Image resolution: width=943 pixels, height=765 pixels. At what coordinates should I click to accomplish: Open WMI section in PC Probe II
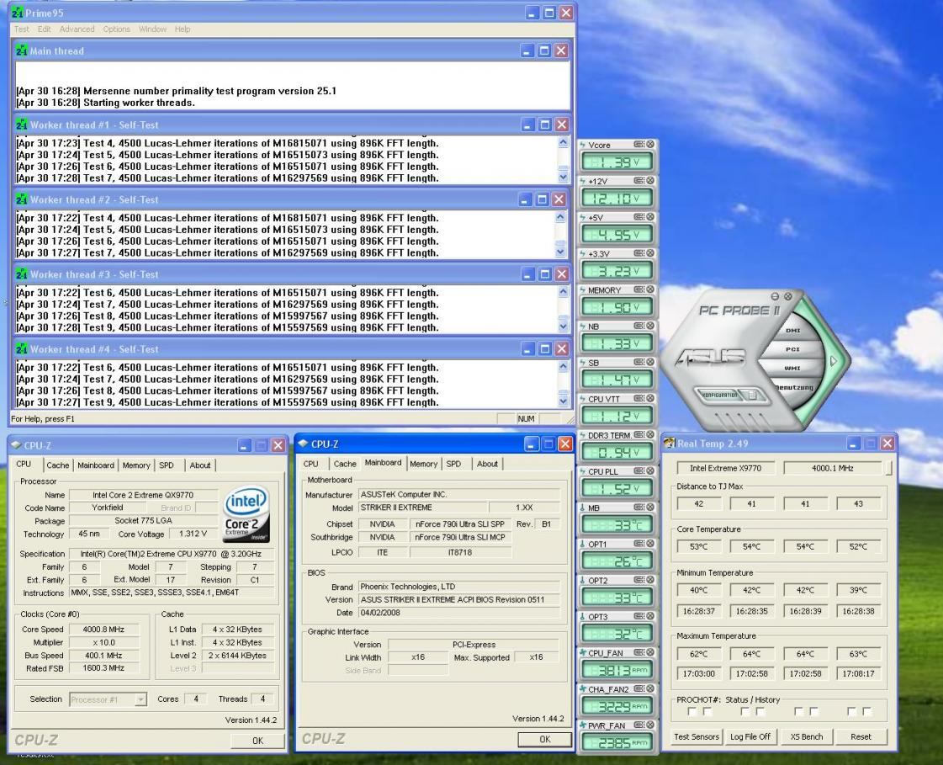(x=792, y=368)
